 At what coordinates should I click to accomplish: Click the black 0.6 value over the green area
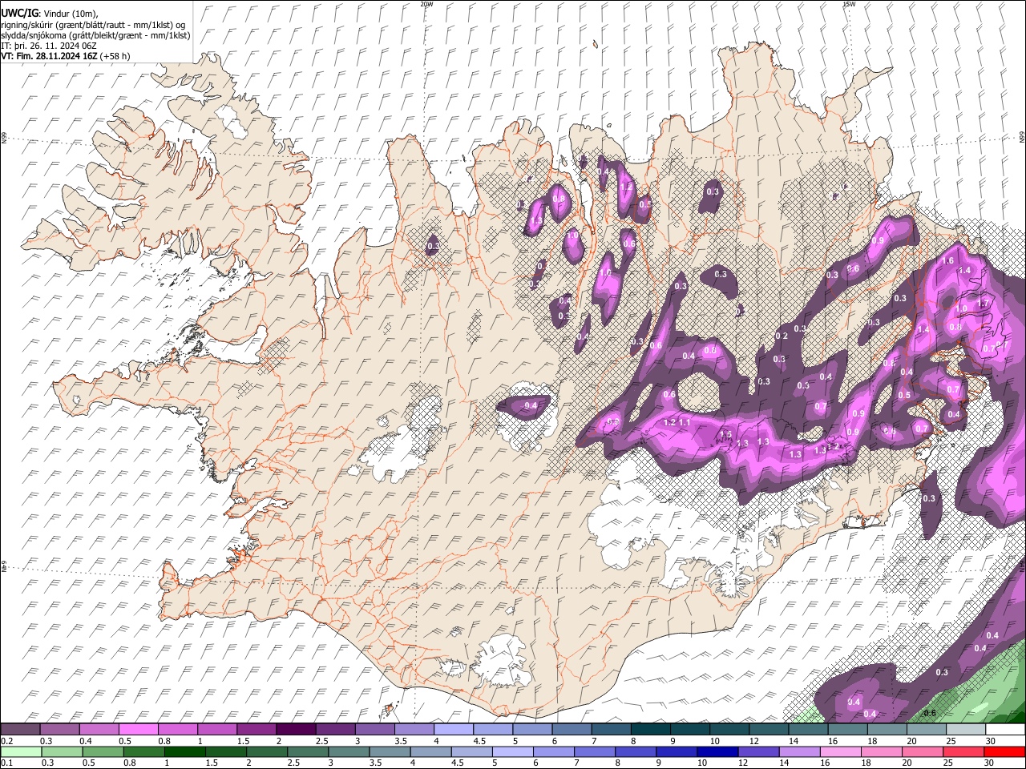[930, 713]
